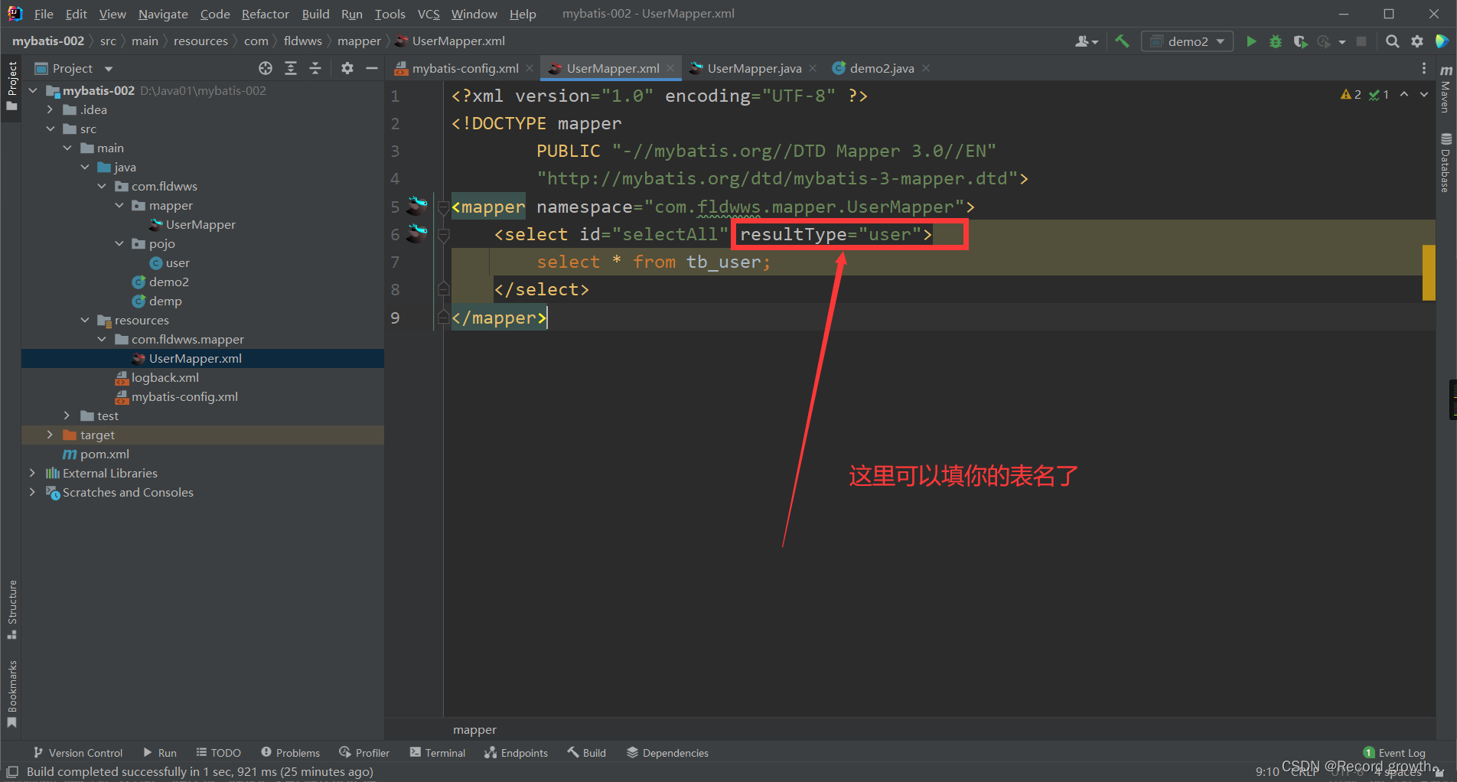
Task: Toggle tool window bars bottom-left icon
Action: tap(11, 772)
